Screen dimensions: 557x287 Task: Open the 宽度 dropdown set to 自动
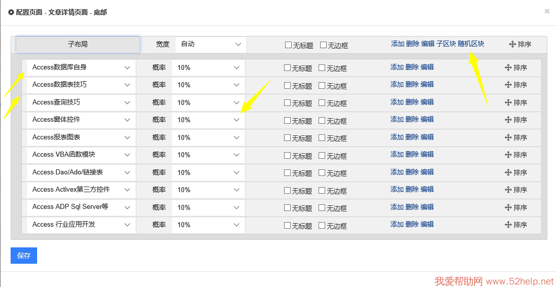[211, 44]
